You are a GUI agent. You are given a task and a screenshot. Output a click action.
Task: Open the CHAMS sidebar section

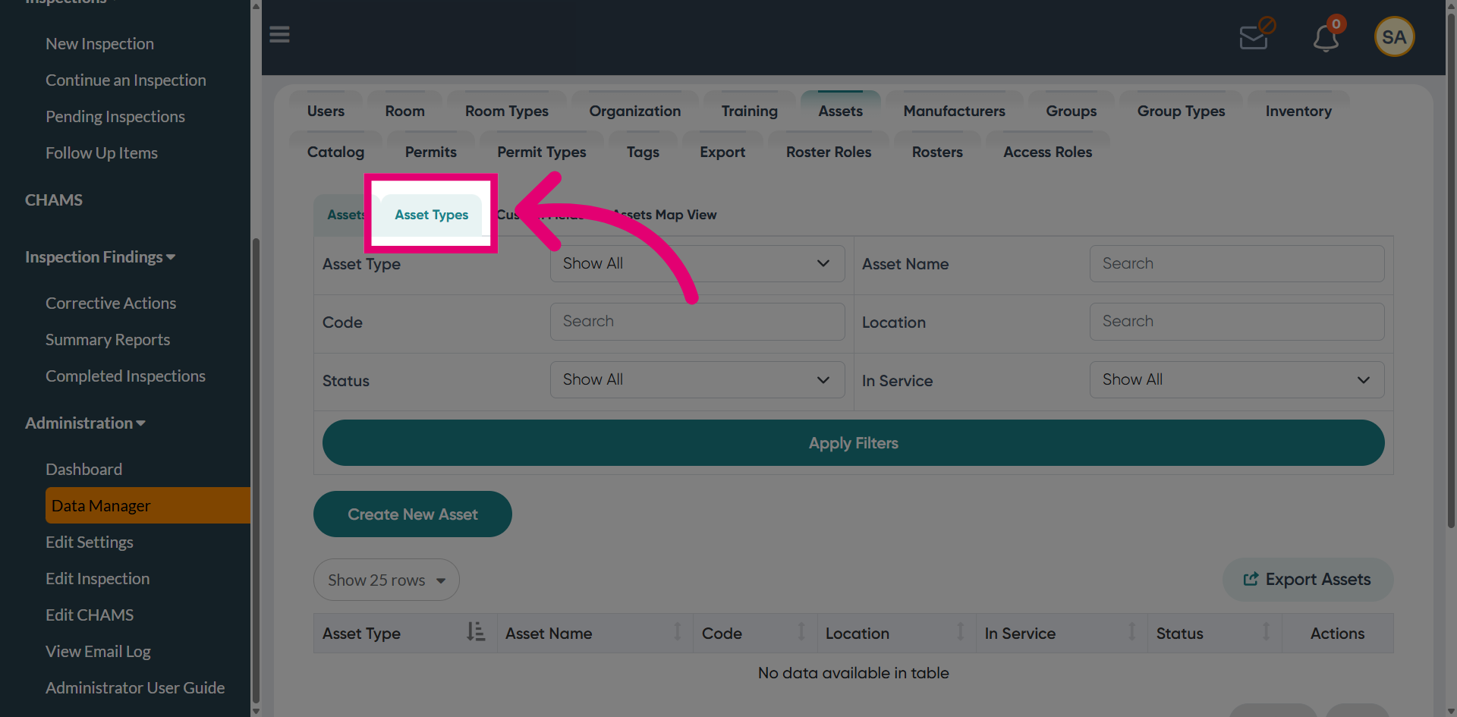pyautogui.click(x=54, y=200)
